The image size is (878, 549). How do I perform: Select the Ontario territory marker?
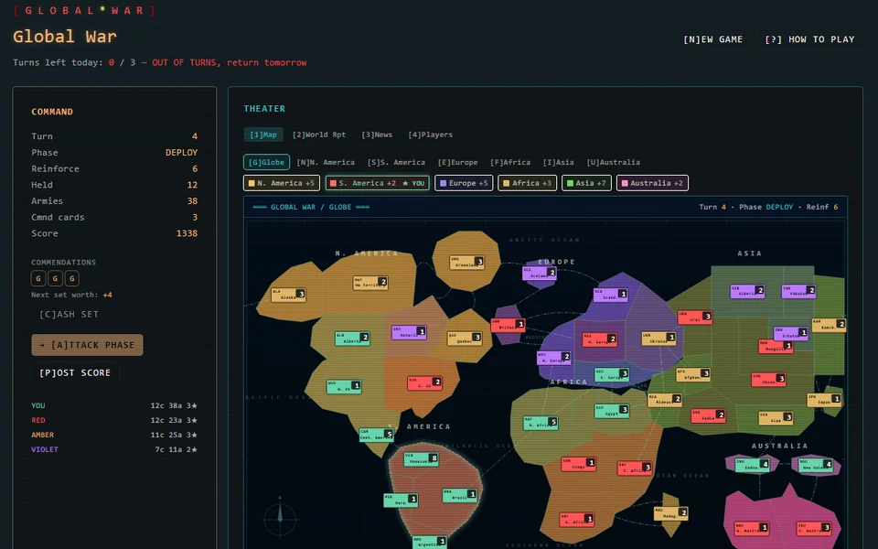tap(409, 333)
